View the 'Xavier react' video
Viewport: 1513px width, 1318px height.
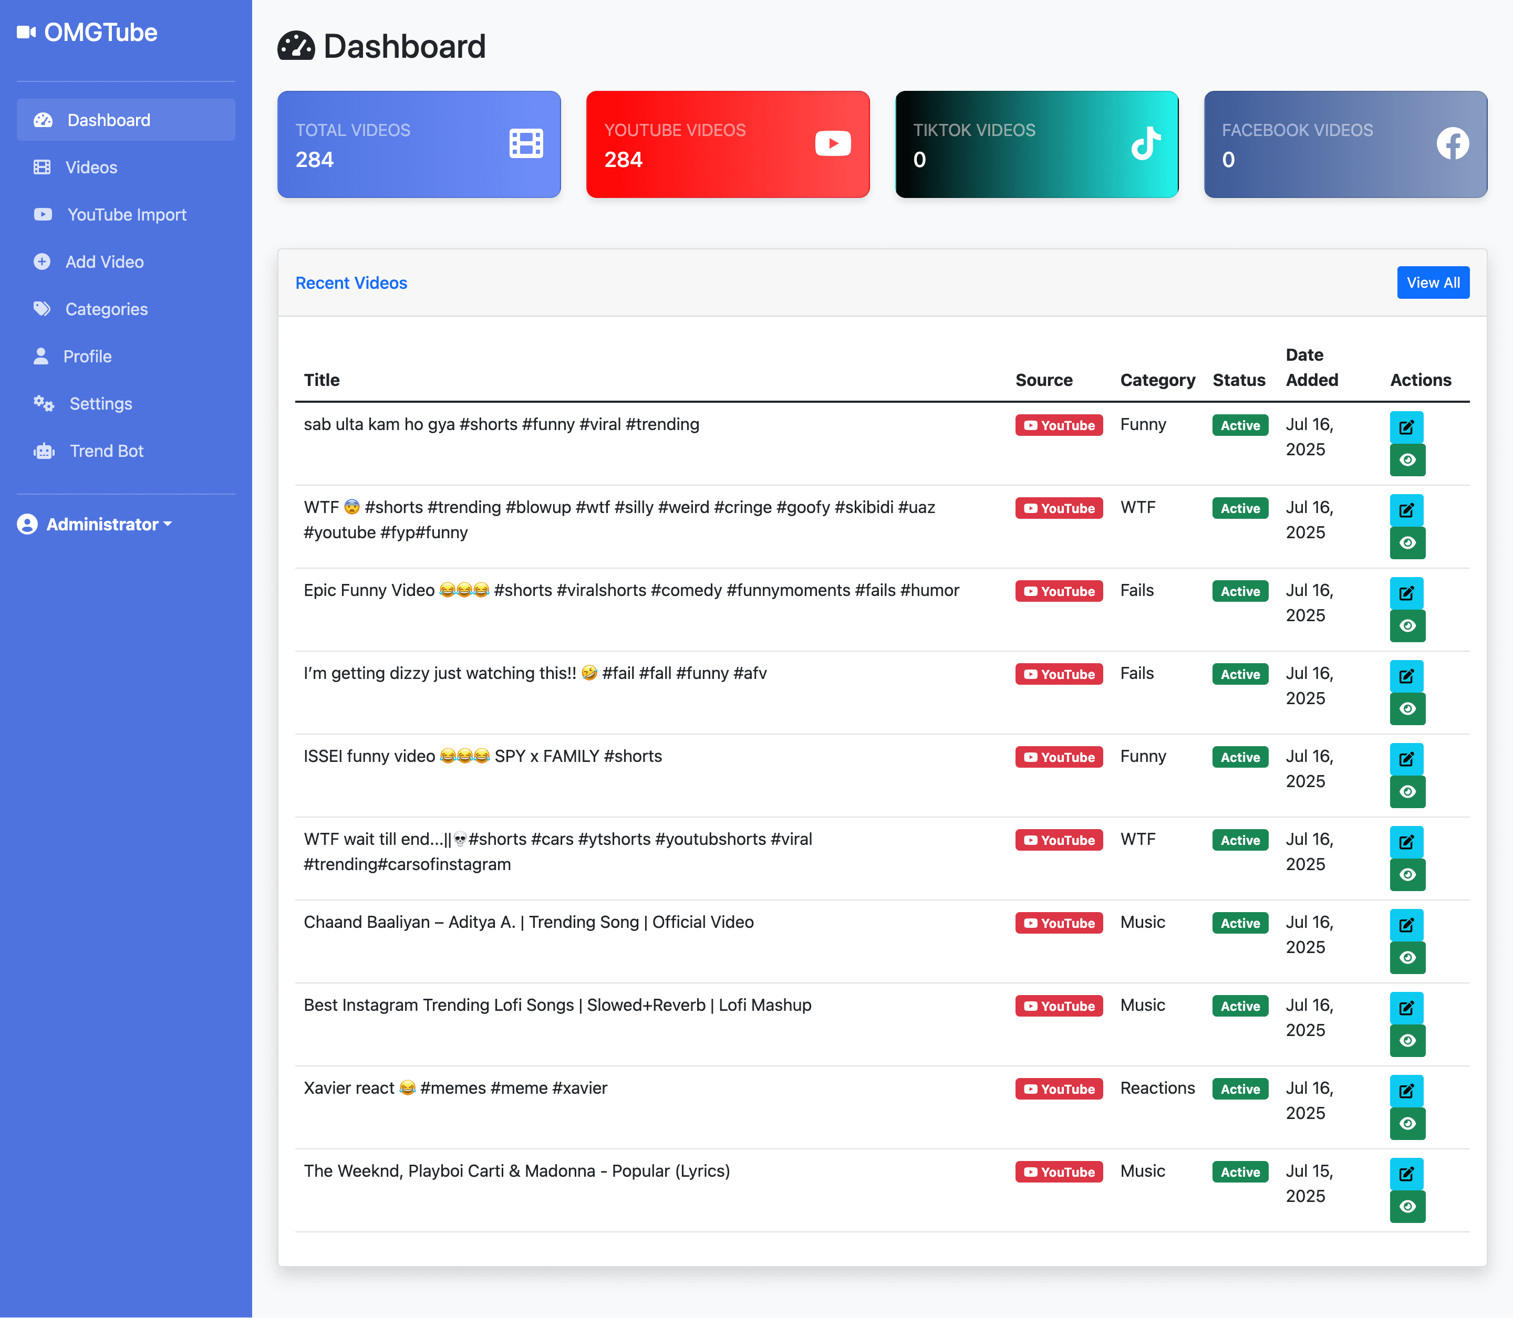coord(1407,1125)
